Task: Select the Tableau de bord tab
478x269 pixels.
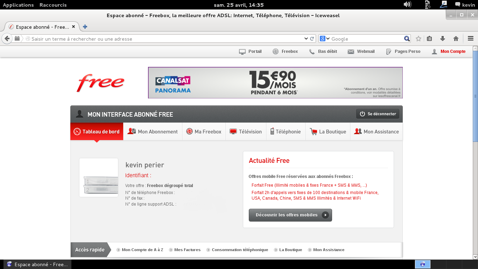Action: click(x=97, y=132)
